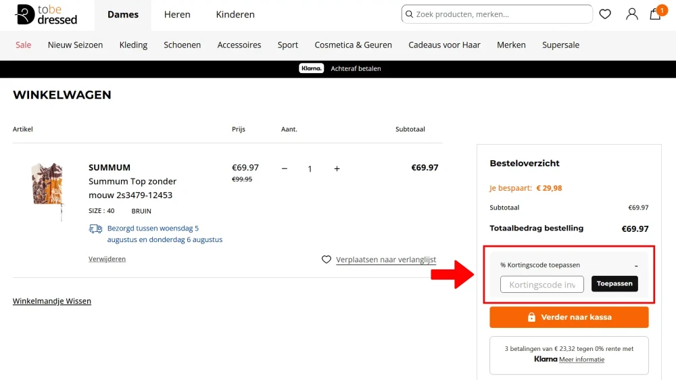Focus the Kortingscode input field
Screen dimensions: 676x380
[x=542, y=284]
